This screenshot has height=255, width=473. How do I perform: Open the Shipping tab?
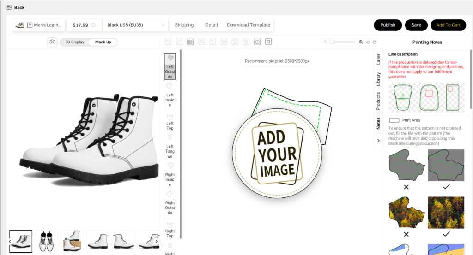click(184, 25)
